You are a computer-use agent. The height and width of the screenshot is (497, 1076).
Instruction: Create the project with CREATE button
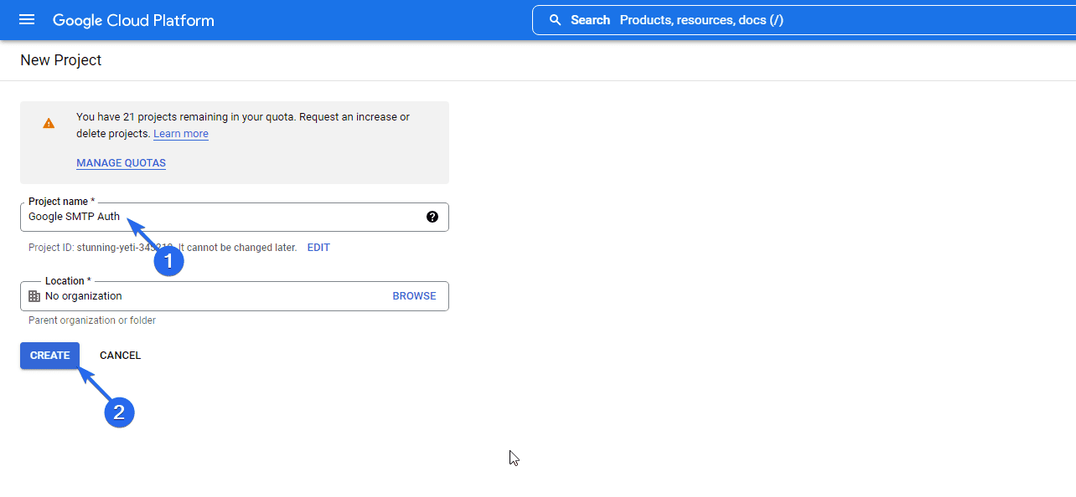(50, 356)
